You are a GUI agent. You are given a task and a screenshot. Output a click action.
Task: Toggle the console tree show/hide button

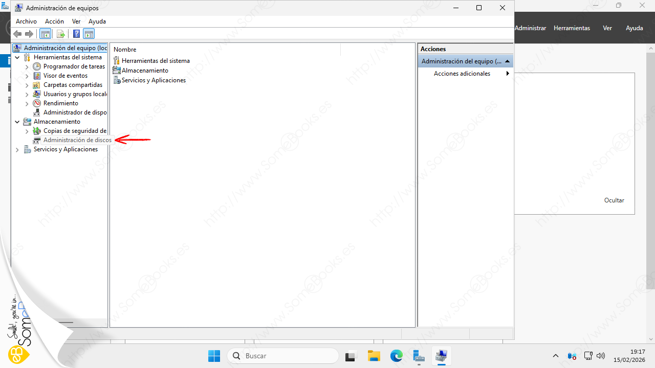pos(46,34)
